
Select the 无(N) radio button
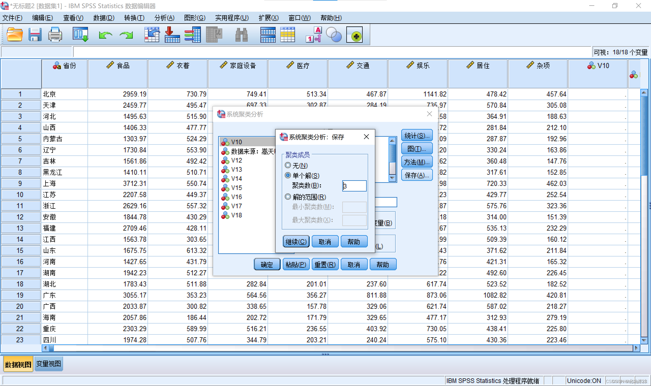coord(288,165)
